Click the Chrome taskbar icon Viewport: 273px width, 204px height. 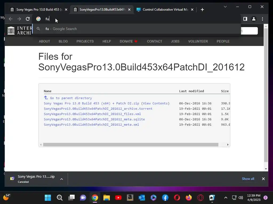(x=95, y=198)
